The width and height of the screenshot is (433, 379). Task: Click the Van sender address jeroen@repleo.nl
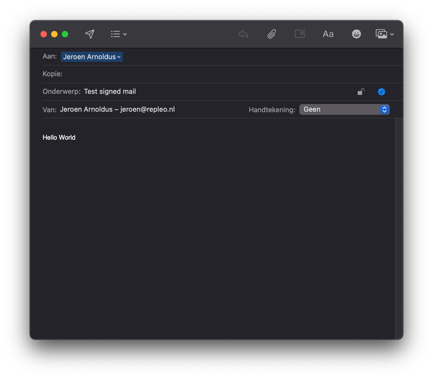(x=148, y=109)
